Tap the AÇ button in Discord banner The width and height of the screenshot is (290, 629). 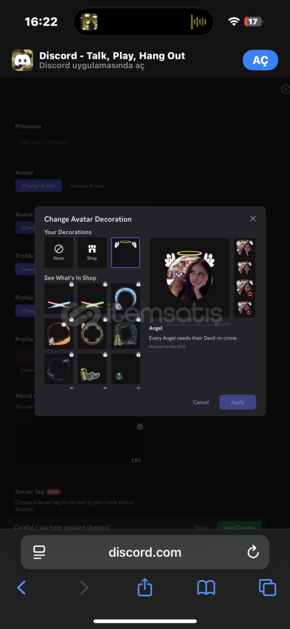(260, 60)
